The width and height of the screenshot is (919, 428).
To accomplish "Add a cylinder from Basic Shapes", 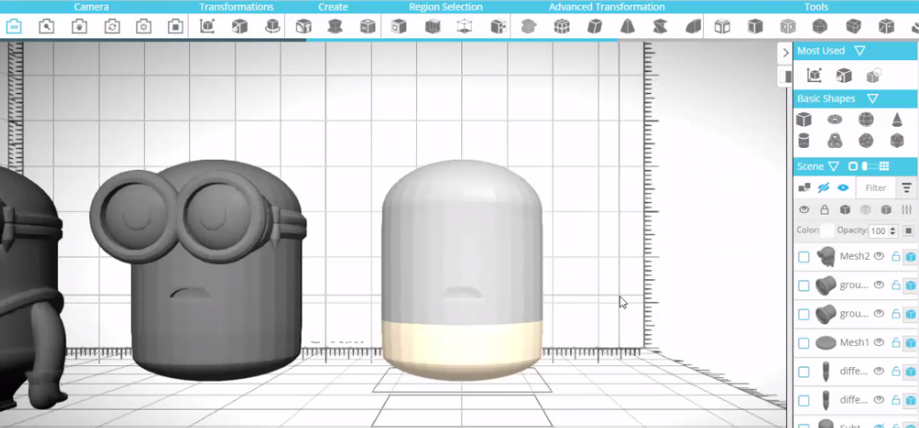I will (x=803, y=141).
